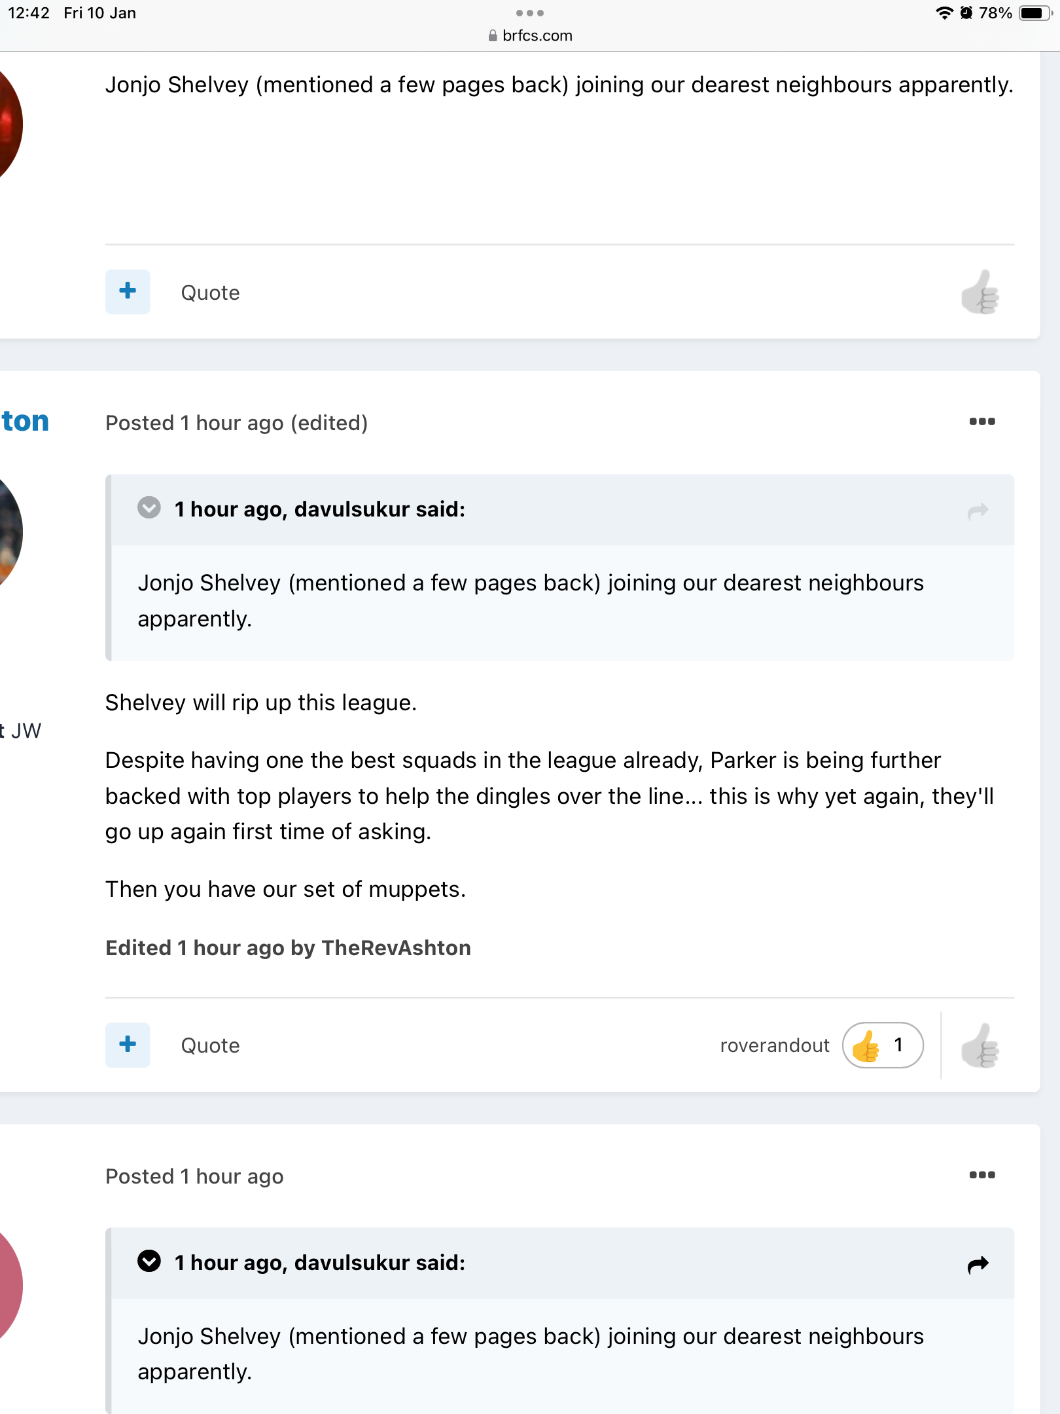Screen dimensions: 1060x1414
Task: Click Quote under davulsukur's post
Action: (x=210, y=293)
